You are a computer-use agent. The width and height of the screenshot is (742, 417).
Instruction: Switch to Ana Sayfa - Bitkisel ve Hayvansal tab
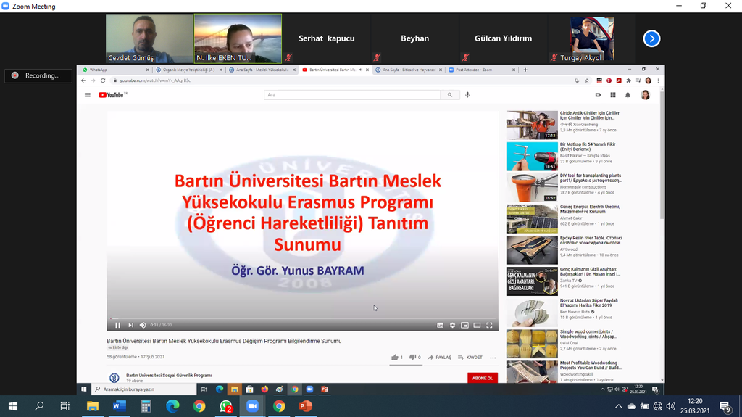click(408, 70)
